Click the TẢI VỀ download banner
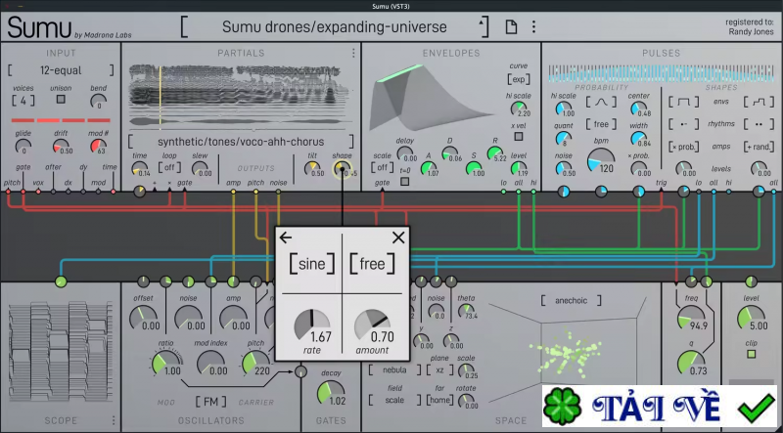783x433 pixels. click(x=660, y=406)
